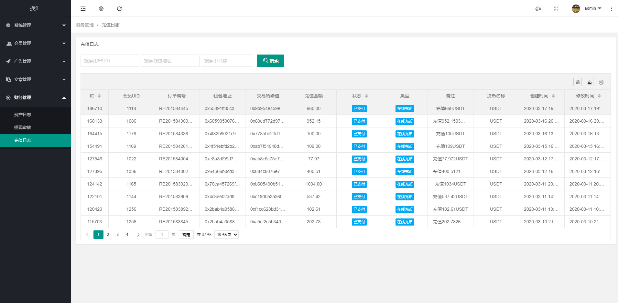Click the 搜索用户UID input field

coord(110,61)
